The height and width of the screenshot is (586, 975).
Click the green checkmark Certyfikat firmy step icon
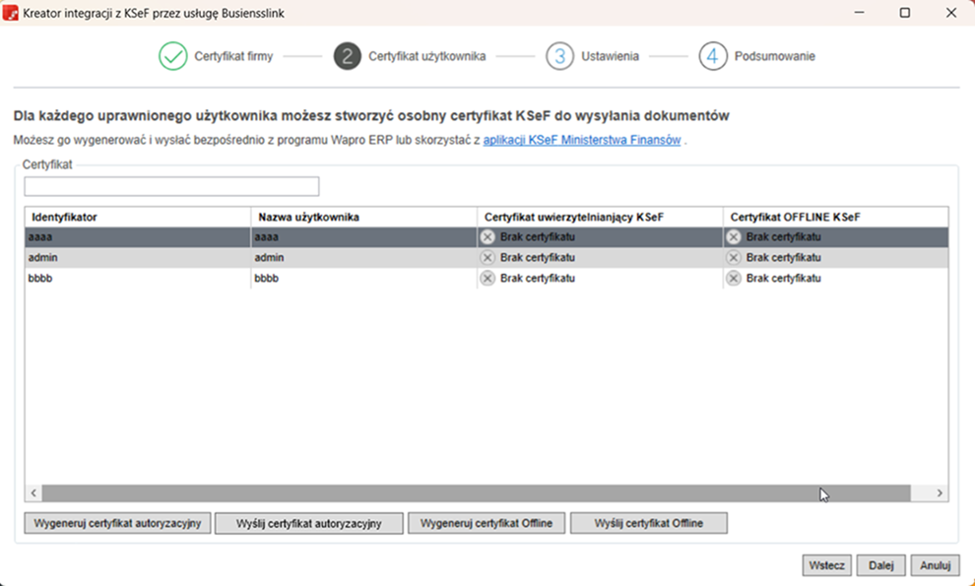point(172,56)
